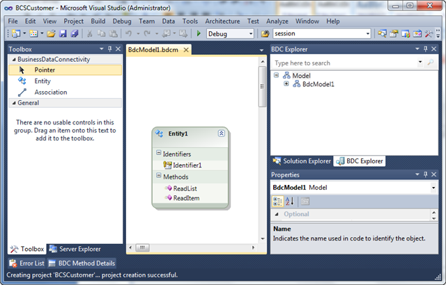Open the Debug configuration dropdown
This screenshot has width=446, height=285.
tap(251, 34)
